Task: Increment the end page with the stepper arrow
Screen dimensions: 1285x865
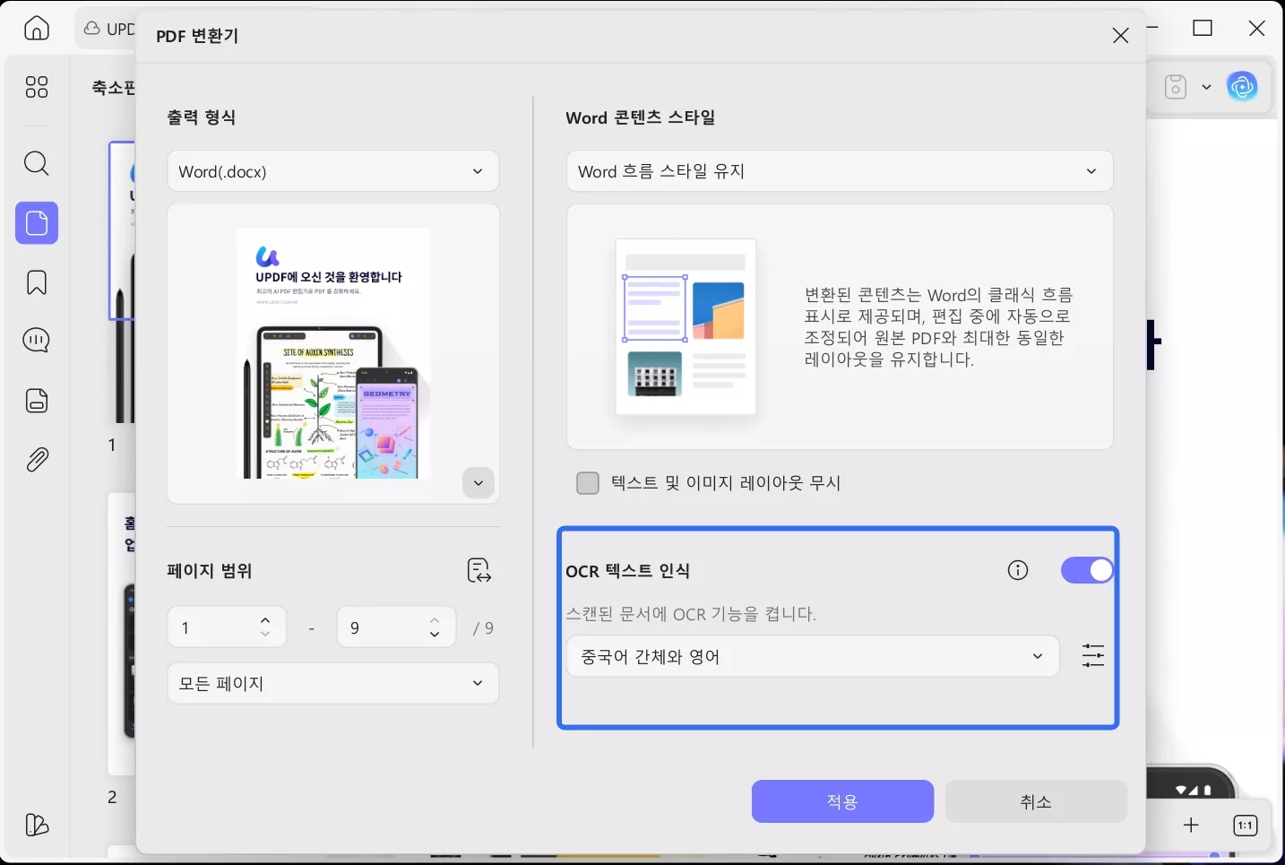Action: 434,619
